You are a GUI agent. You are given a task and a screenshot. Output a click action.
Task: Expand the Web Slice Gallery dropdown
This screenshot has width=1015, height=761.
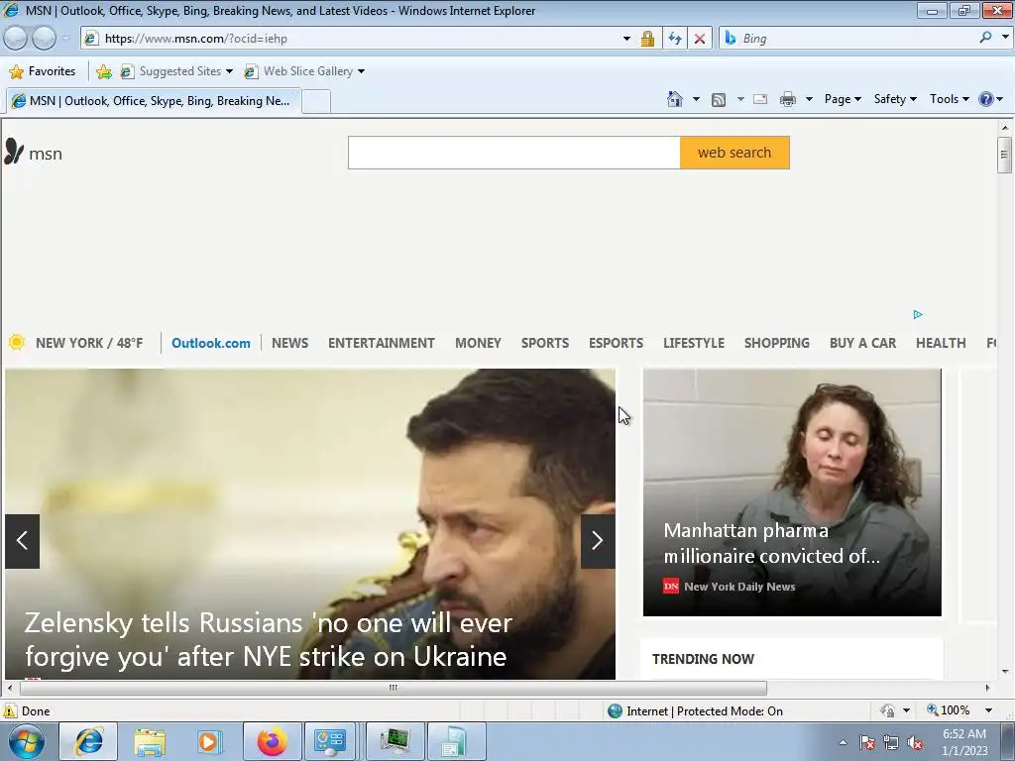point(361,71)
